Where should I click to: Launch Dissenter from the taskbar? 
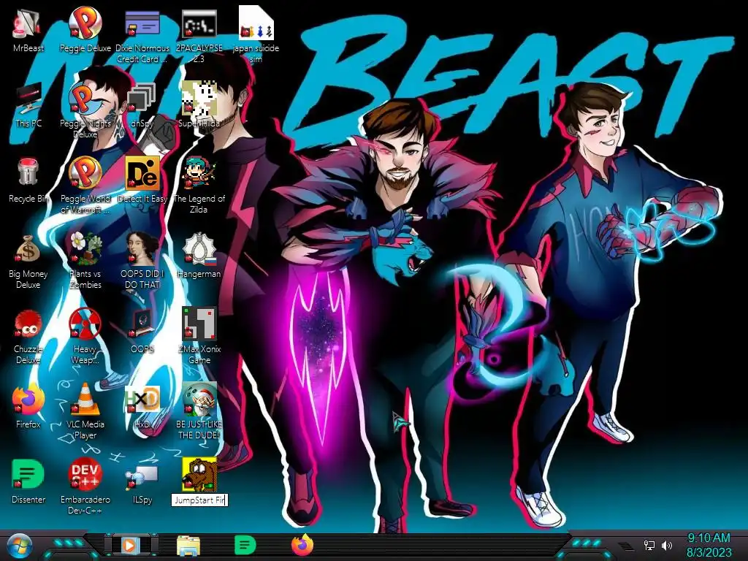pyautogui.click(x=245, y=545)
